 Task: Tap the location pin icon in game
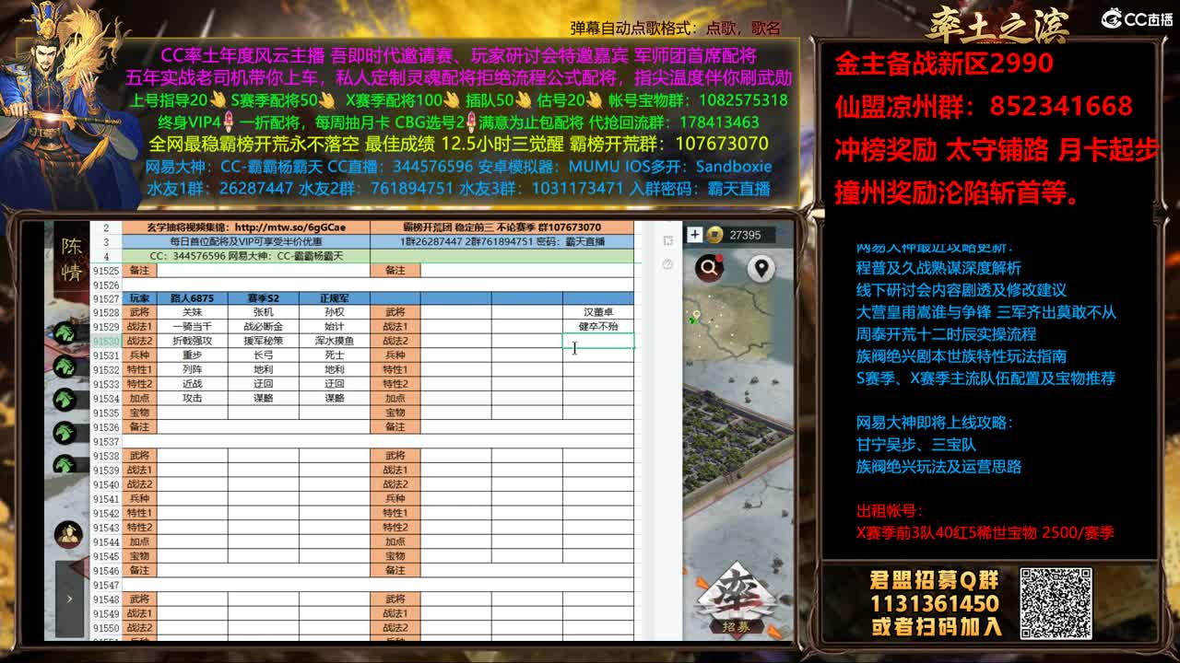coord(761,268)
